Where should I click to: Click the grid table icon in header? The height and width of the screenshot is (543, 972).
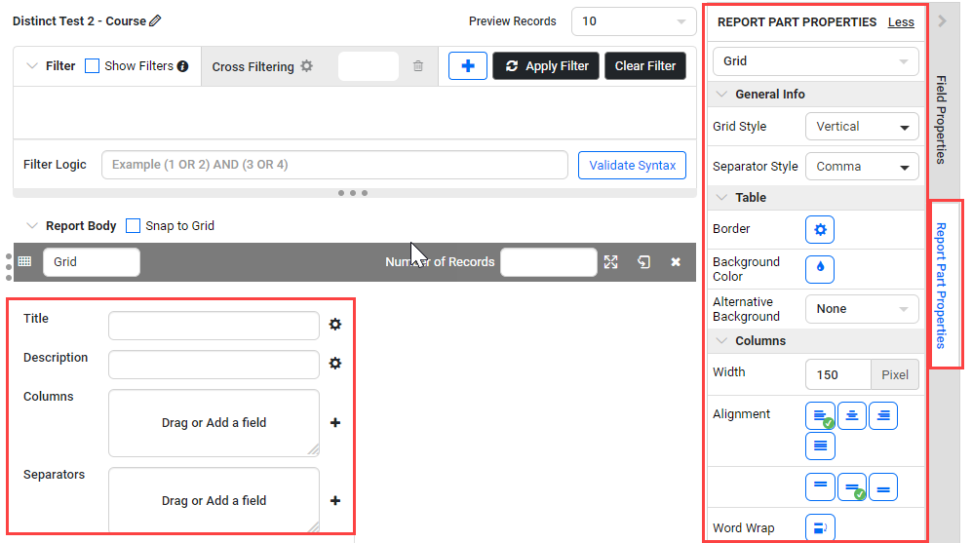[24, 261]
